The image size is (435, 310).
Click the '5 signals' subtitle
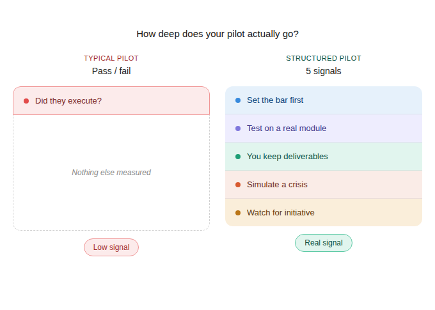(323, 71)
